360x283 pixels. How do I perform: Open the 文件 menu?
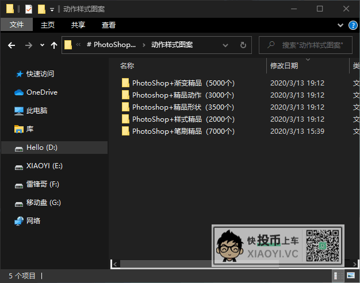[17, 25]
